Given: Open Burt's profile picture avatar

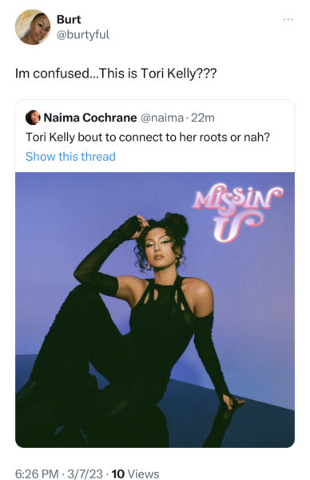Looking at the screenshot, I should 33,27.
